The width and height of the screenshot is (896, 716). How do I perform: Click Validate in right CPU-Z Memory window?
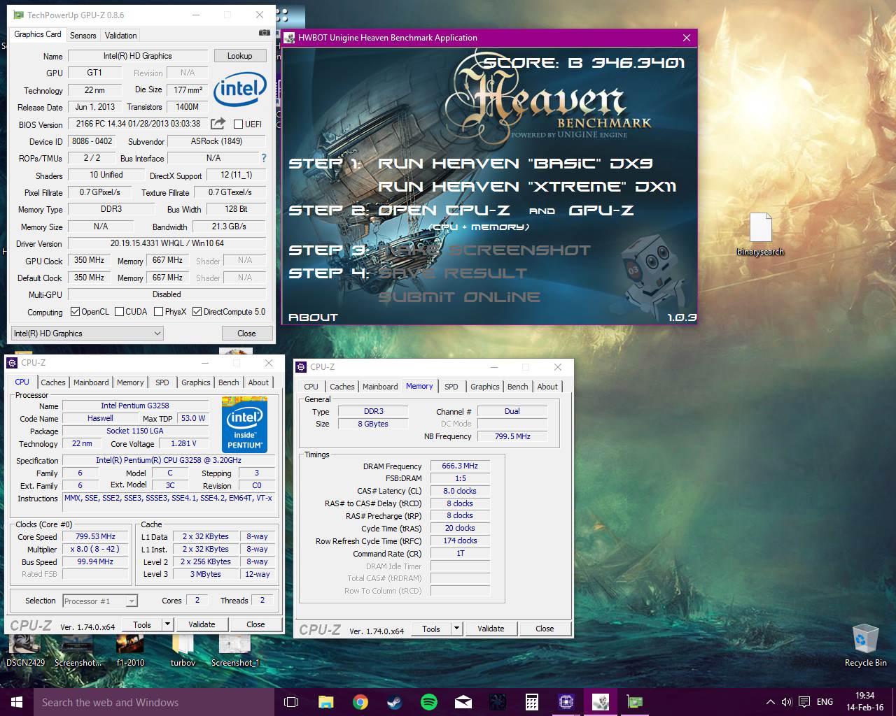(491, 629)
